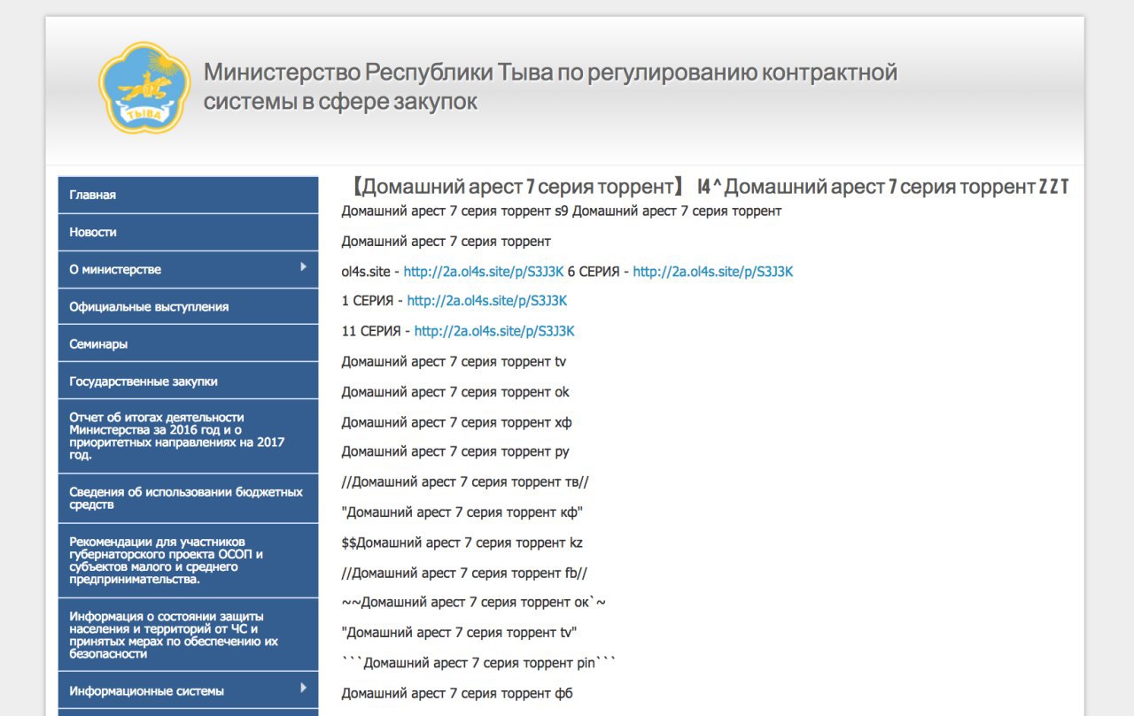Click the line ending 'торрент фб'
This screenshot has width=1134, height=716.
click(457, 693)
